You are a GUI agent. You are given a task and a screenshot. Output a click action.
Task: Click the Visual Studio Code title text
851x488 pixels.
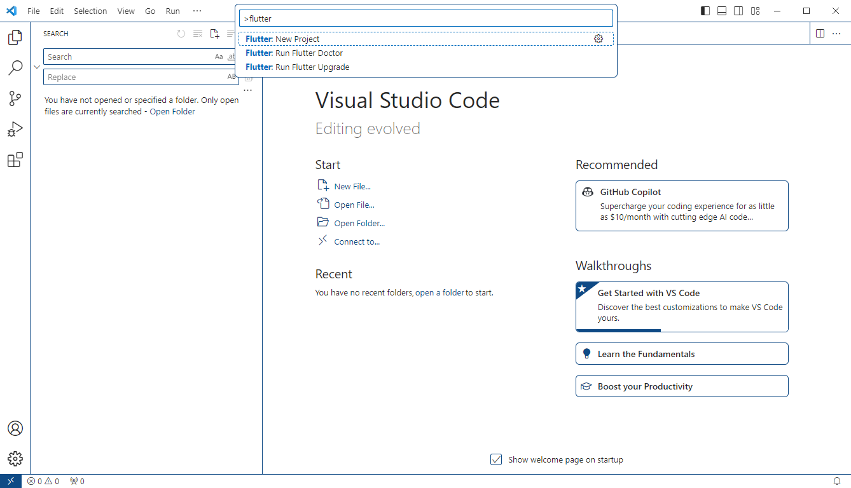(408, 100)
